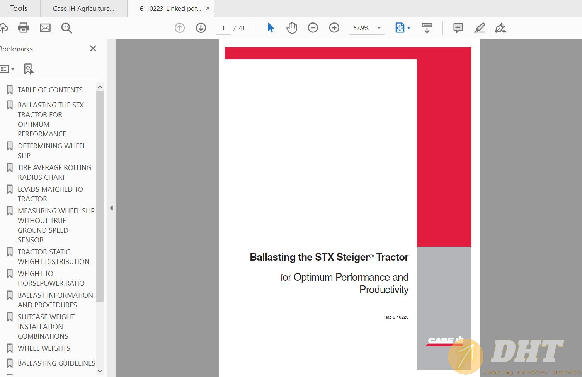
Task: Click bookmark icon beside WHEEL WEIGHTS
Action: 10,348
